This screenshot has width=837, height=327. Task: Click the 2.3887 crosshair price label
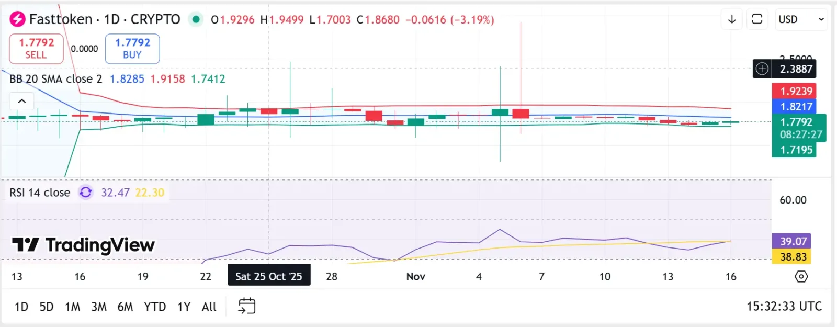point(794,69)
